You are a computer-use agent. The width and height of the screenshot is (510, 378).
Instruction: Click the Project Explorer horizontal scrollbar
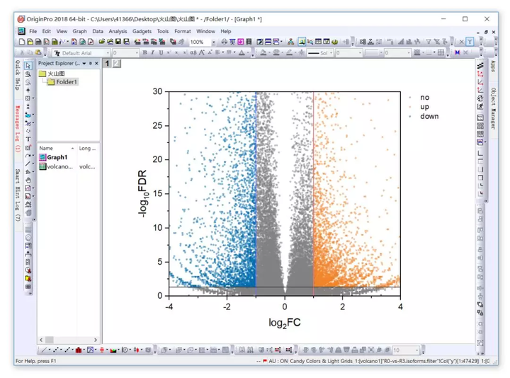(x=68, y=340)
